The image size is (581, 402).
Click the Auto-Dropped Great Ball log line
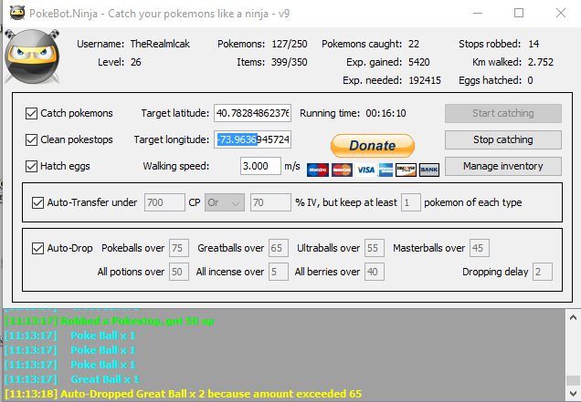pos(183,394)
